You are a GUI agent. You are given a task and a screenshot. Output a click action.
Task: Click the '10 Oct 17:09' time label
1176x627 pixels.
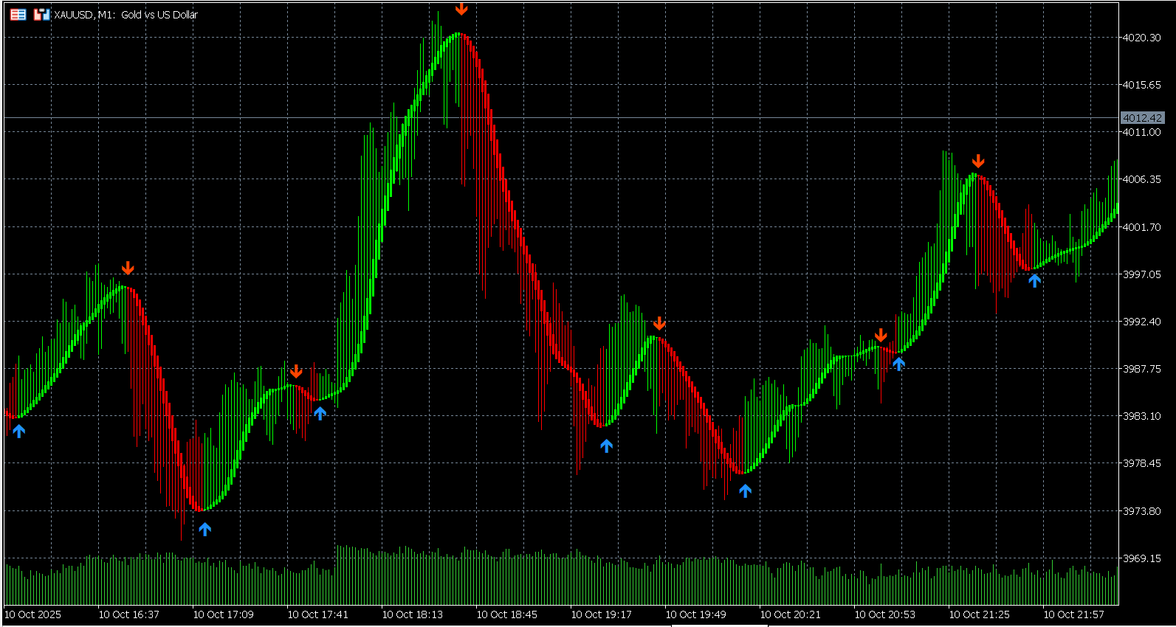224,614
